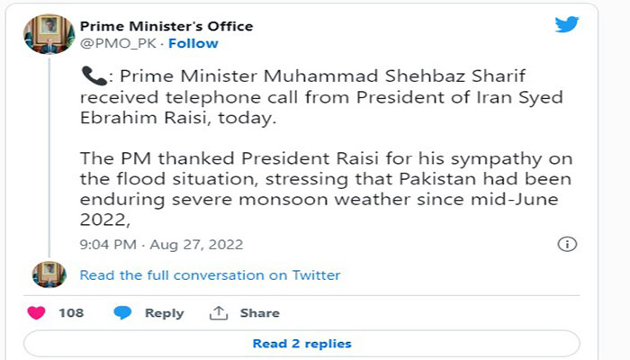Open the 9:04 PM Aug 27, 2022 timestamp
630x360 pixels.
click(x=161, y=244)
